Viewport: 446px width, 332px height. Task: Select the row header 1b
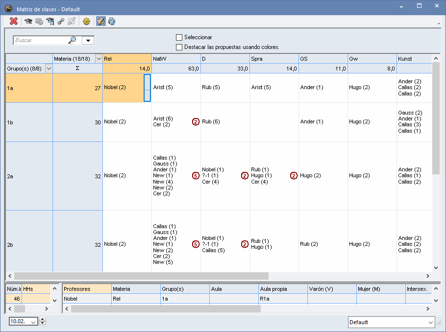point(29,122)
